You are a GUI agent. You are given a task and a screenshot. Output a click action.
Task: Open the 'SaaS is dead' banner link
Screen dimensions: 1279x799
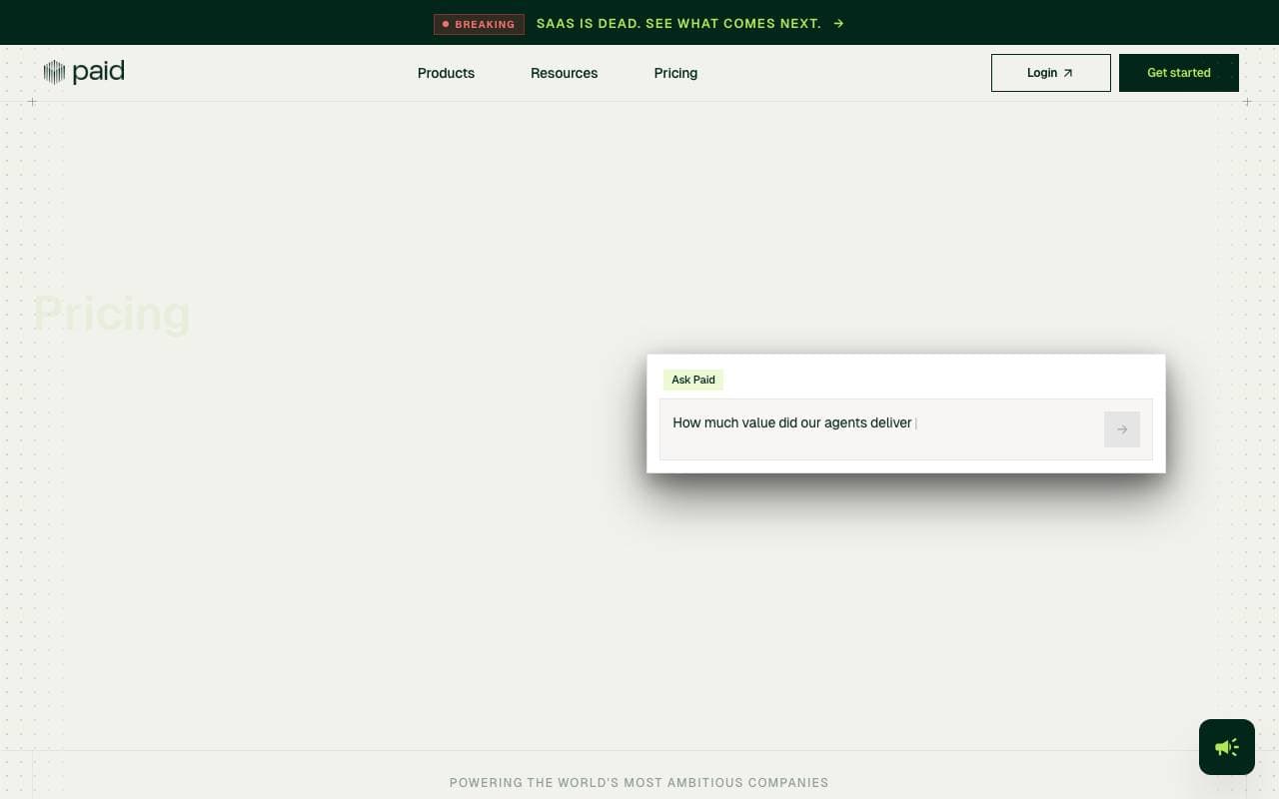[678, 23]
